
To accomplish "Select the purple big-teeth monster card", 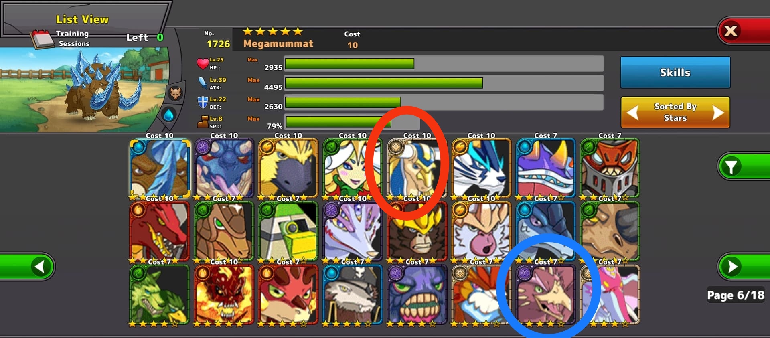I will pos(417,295).
